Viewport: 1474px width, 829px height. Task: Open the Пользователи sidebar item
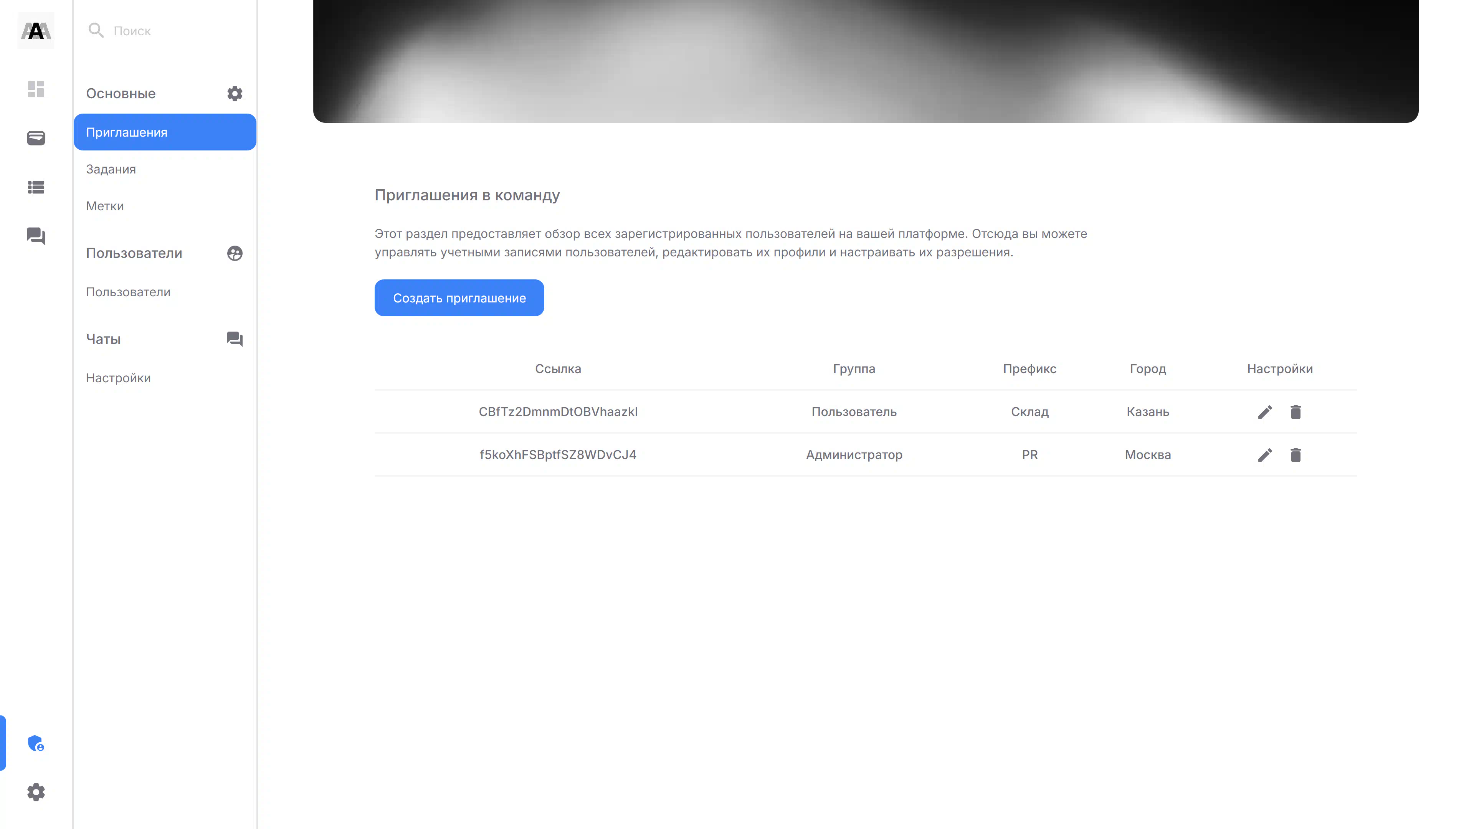(x=165, y=292)
